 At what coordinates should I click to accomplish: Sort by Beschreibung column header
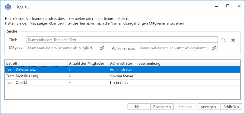coord(188,63)
